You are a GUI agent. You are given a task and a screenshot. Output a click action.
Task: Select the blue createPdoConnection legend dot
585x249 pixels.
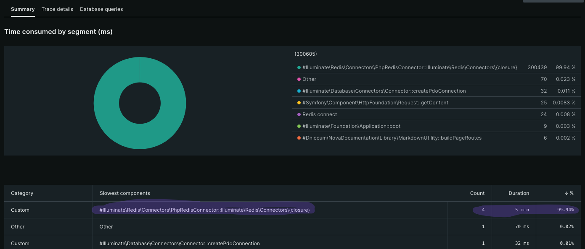click(299, 91)
